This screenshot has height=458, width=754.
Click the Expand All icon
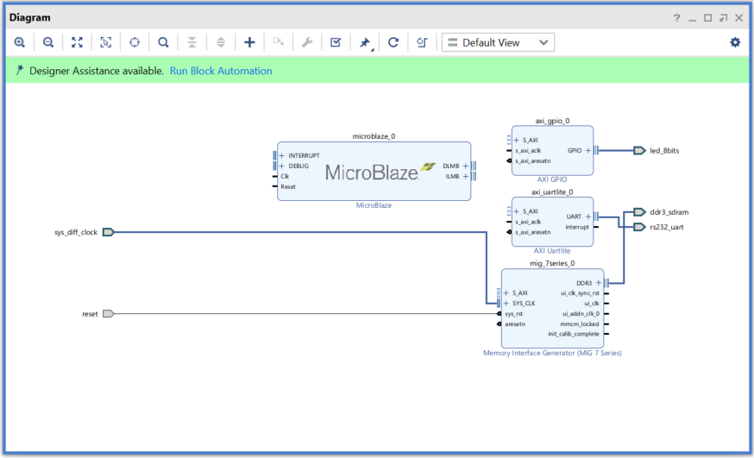[x=221, y=42]
